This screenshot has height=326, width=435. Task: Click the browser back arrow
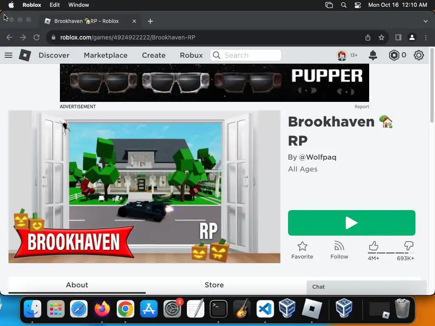pyautogui.click(x=9, y=37)
